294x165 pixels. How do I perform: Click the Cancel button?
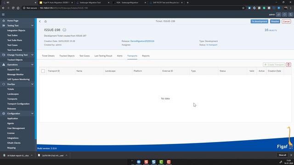tap(286, 22)
